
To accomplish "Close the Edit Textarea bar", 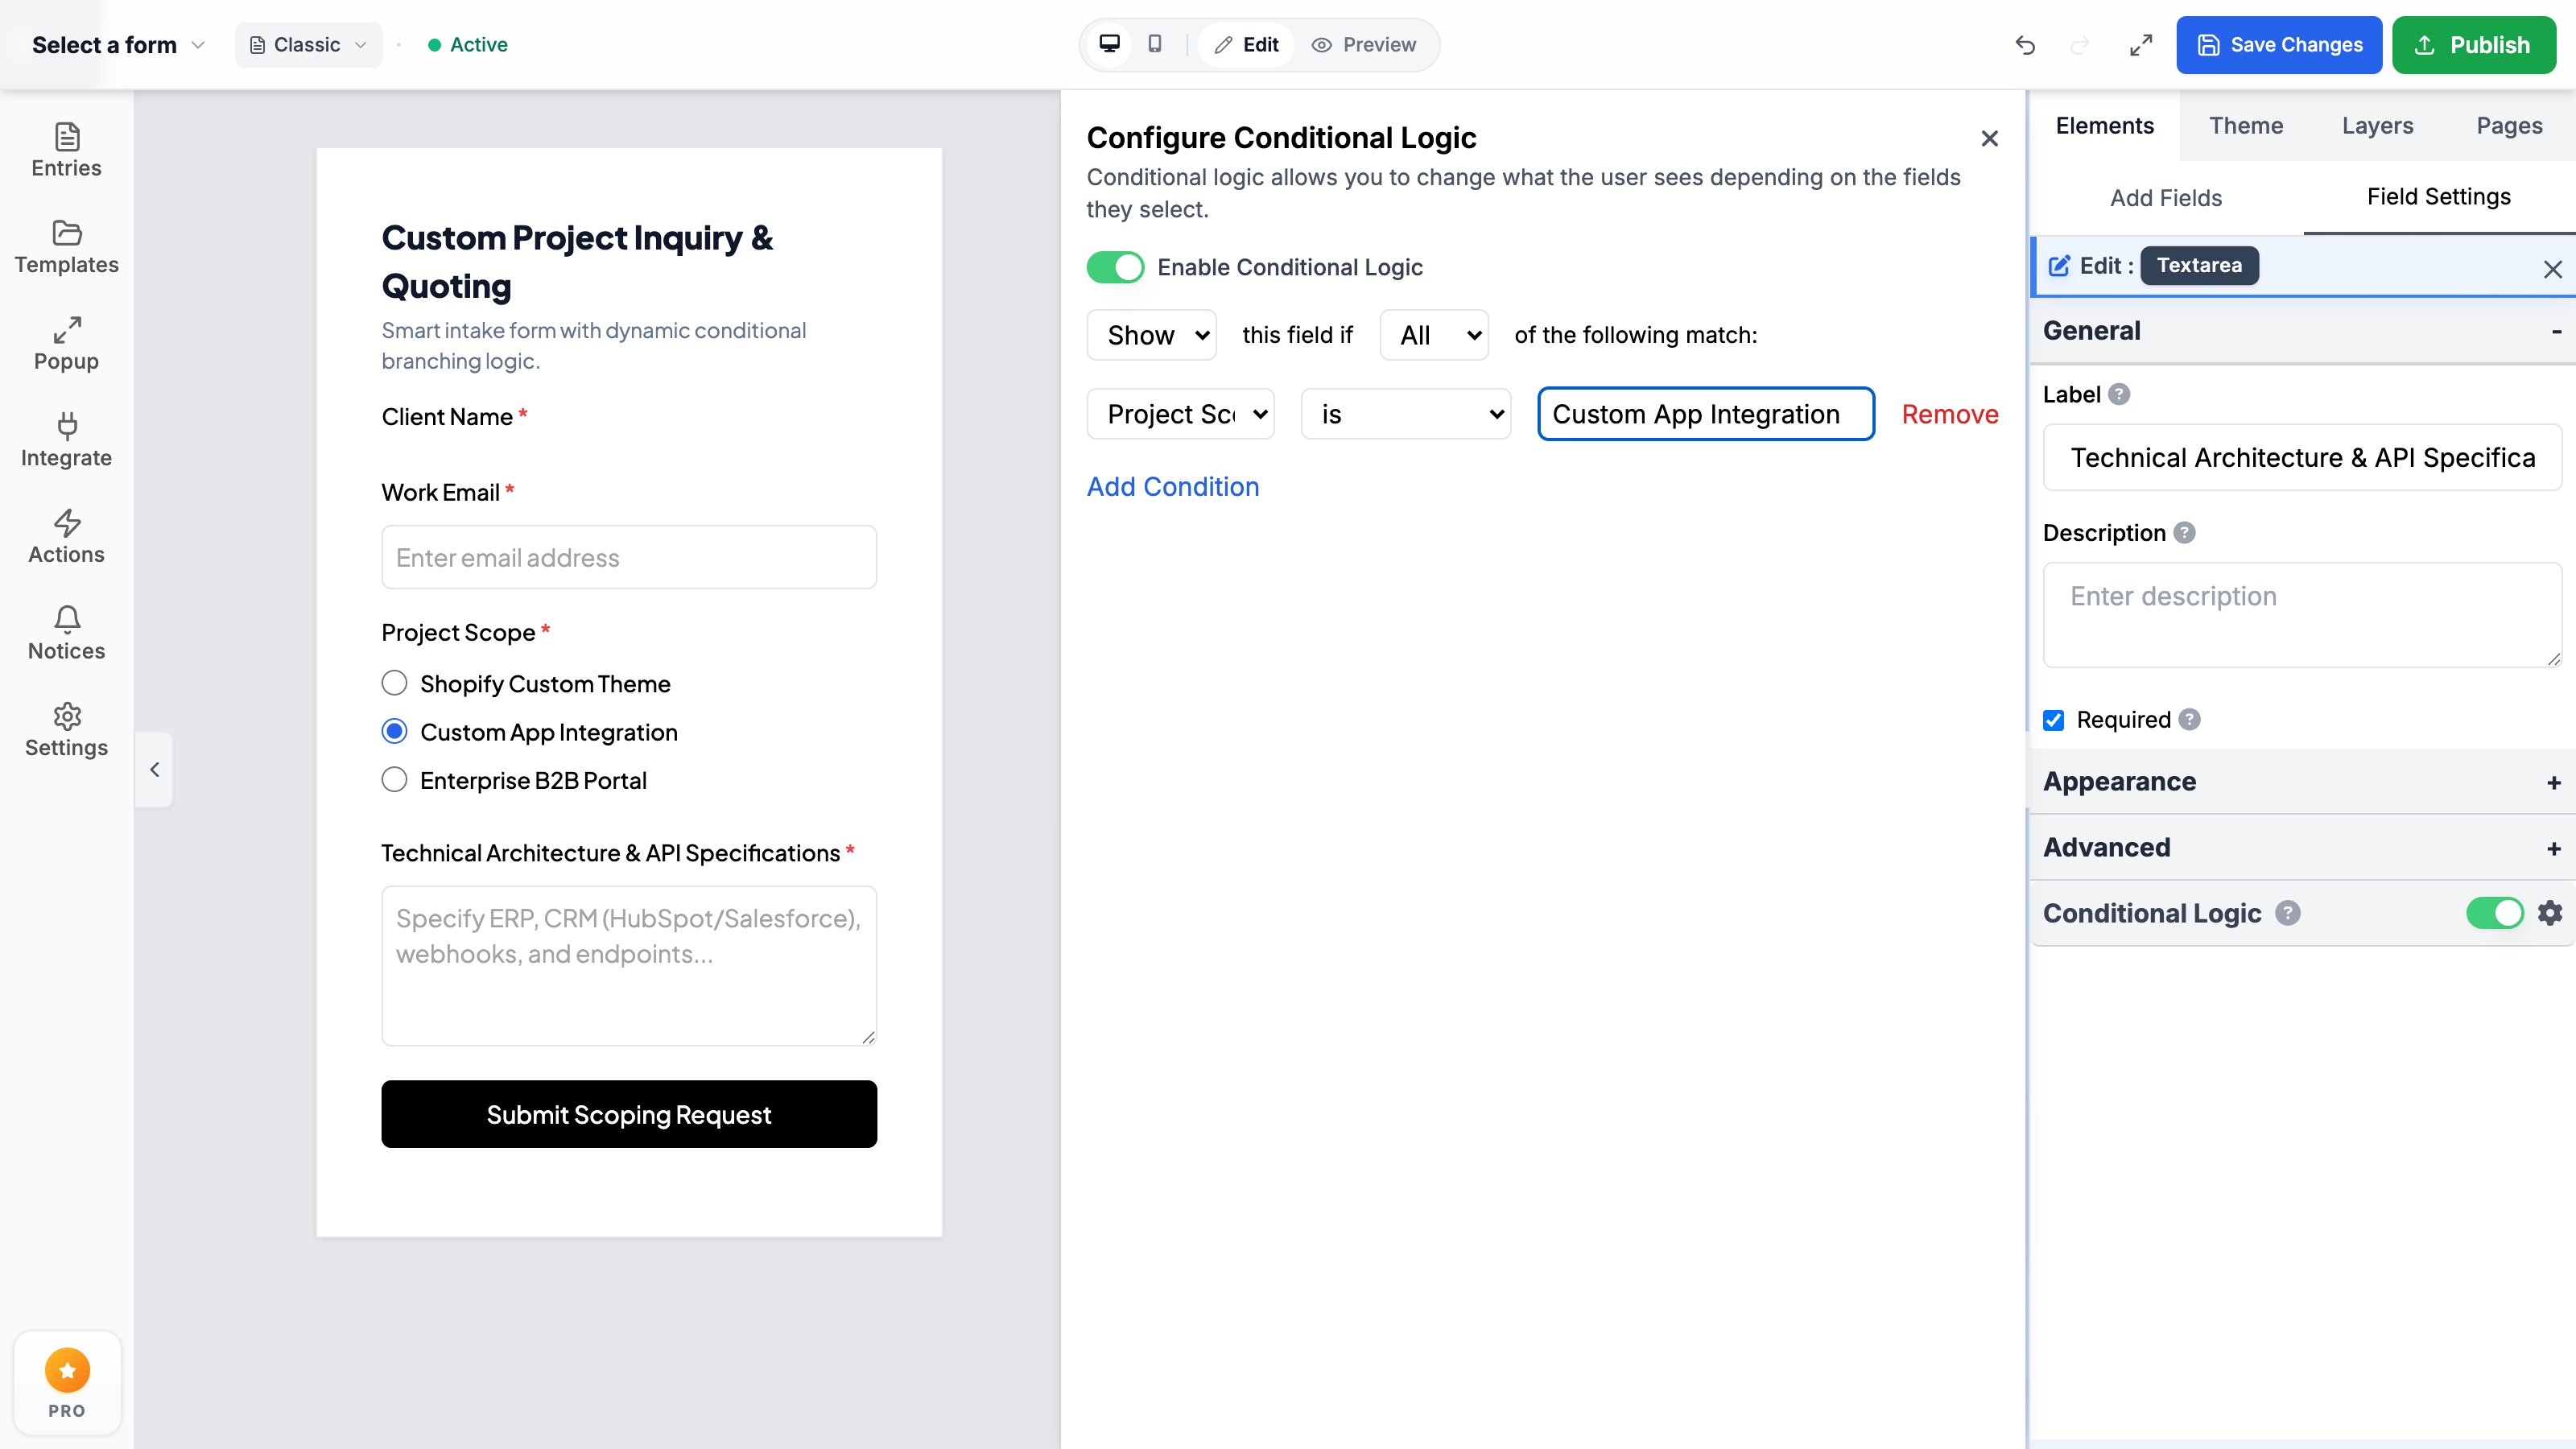I will pyautogui.click(x=2553, y=269).
